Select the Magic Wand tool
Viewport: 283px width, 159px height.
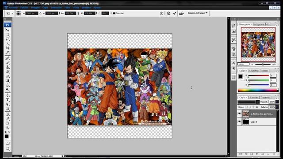[8, 43]
